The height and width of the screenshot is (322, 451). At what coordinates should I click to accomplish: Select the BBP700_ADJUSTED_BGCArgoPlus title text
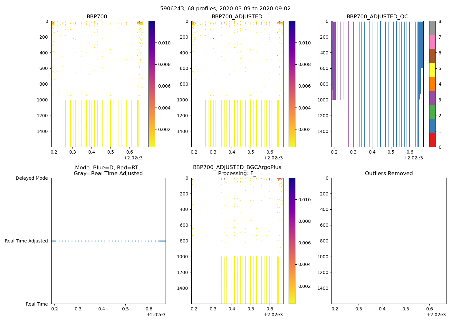(x=237, y=167)
